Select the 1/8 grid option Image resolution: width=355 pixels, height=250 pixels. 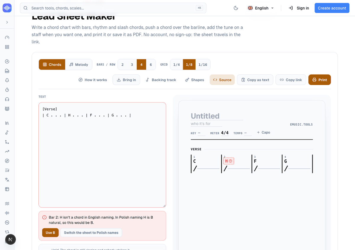(x=189, y=64)
